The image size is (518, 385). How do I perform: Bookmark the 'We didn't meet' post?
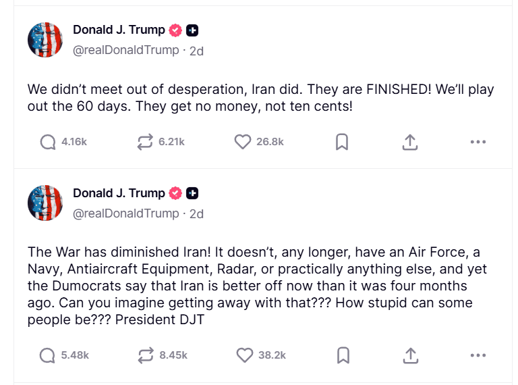(x=342, y=142)
